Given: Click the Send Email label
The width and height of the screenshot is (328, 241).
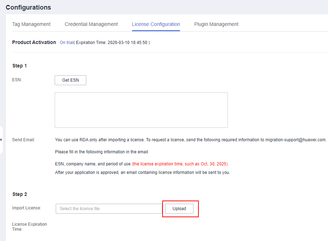Looking at the screenshot, I should point(23,140).
